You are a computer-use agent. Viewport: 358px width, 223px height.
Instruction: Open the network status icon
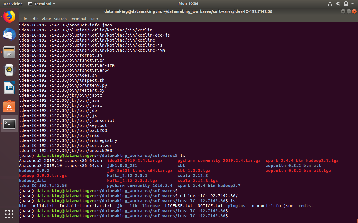click(330, 4)
